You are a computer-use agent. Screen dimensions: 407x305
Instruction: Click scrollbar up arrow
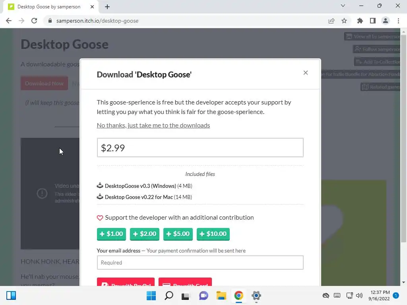pos(403,32)
